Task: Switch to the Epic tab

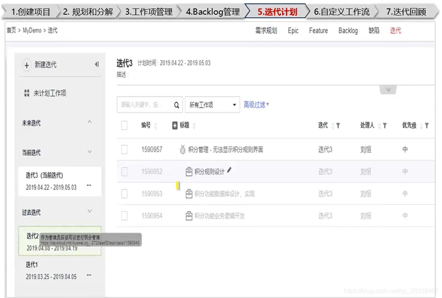Action: click(x=293, y=31)
